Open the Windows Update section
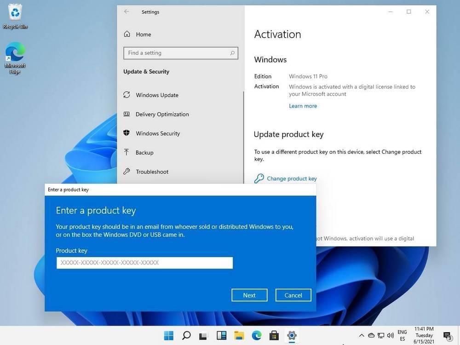The height and width of the screenshot is (345, 460). click(157, 95)
